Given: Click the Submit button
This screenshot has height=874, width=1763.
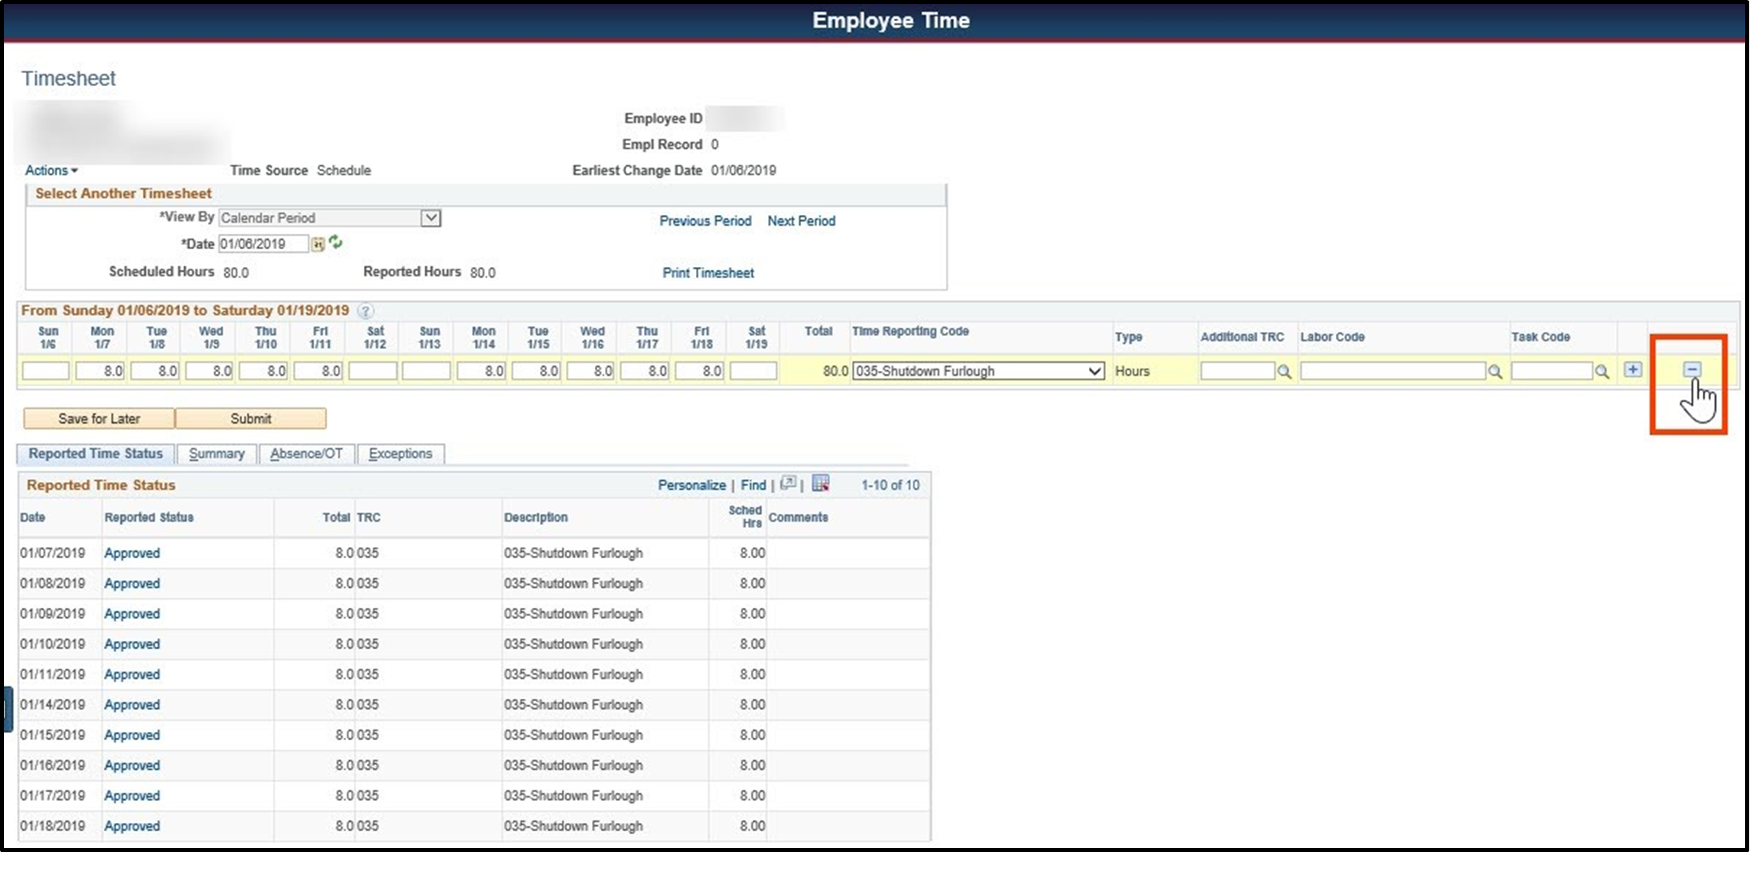Looking at the screenshot, I should (250, 418).
